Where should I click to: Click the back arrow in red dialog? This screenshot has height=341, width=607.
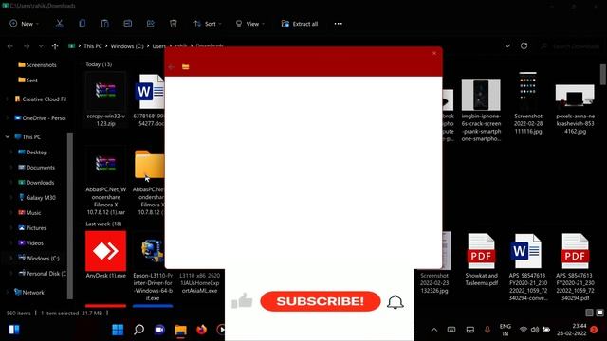tap(171, 67)
